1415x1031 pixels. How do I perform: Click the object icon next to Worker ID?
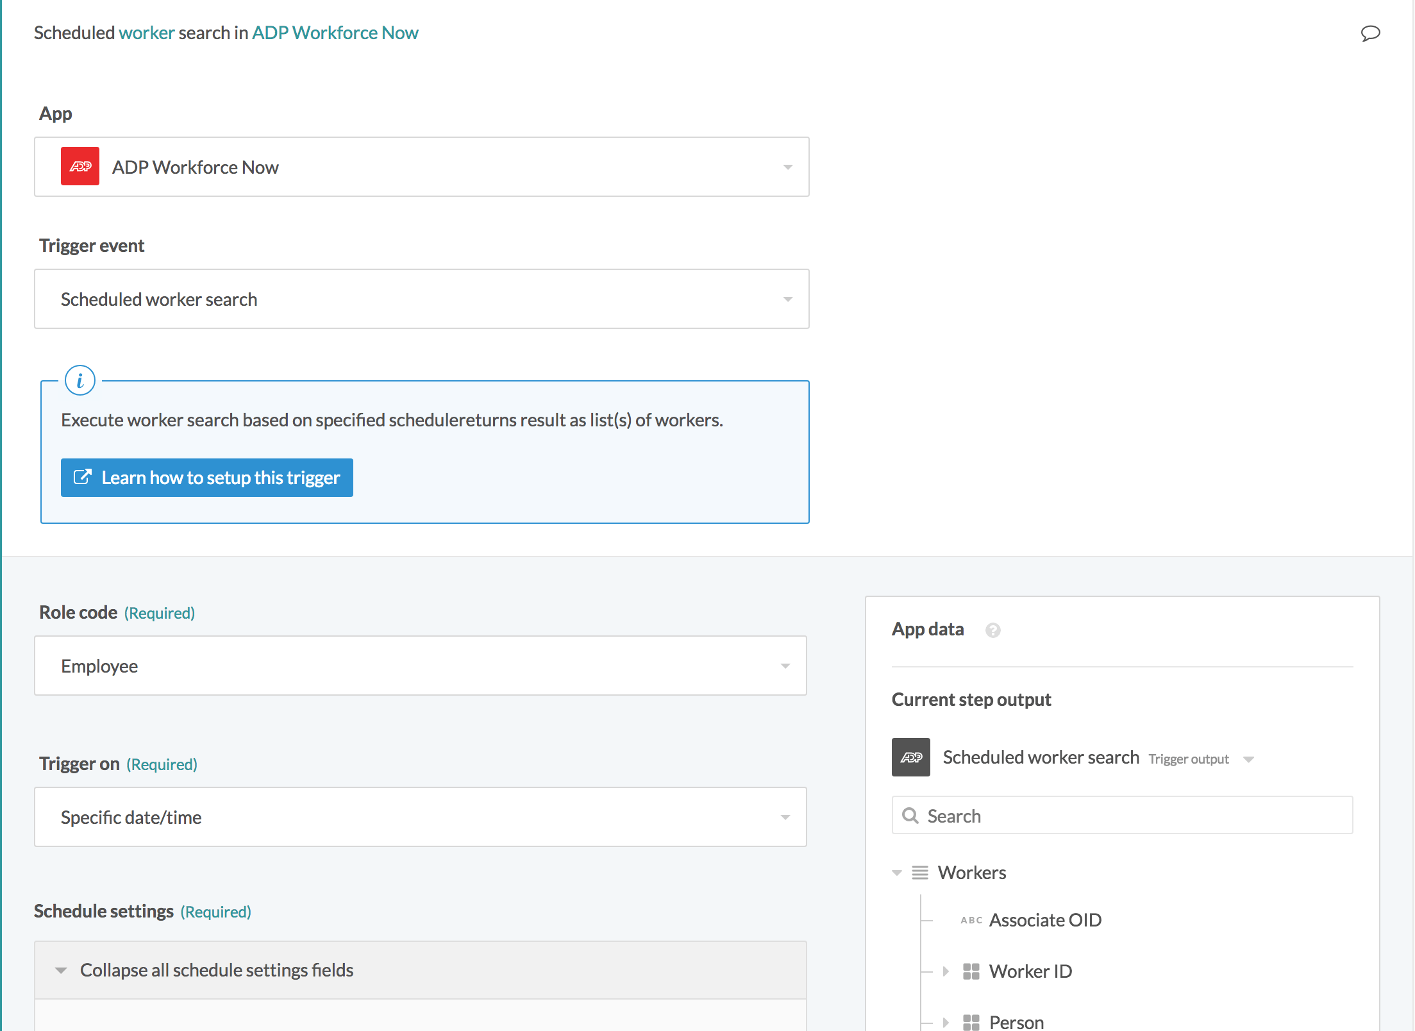[971, 971]
